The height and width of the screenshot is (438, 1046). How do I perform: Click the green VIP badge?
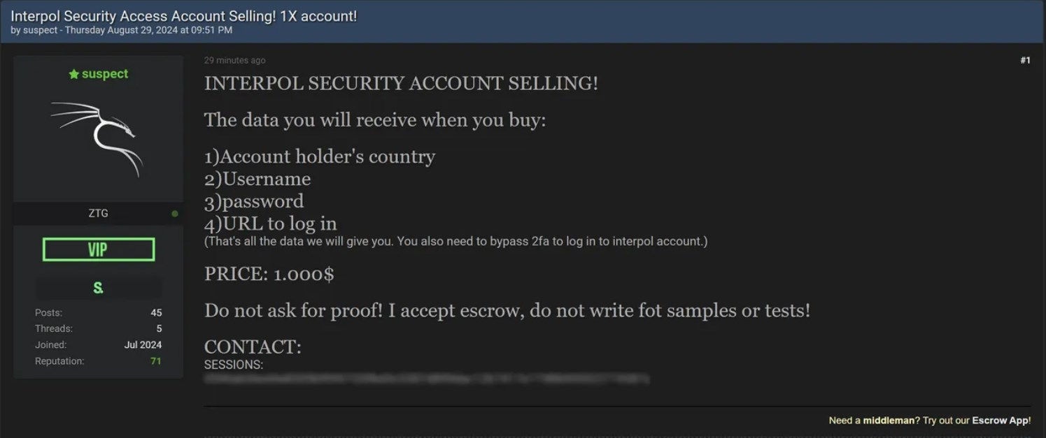point(99,249)
